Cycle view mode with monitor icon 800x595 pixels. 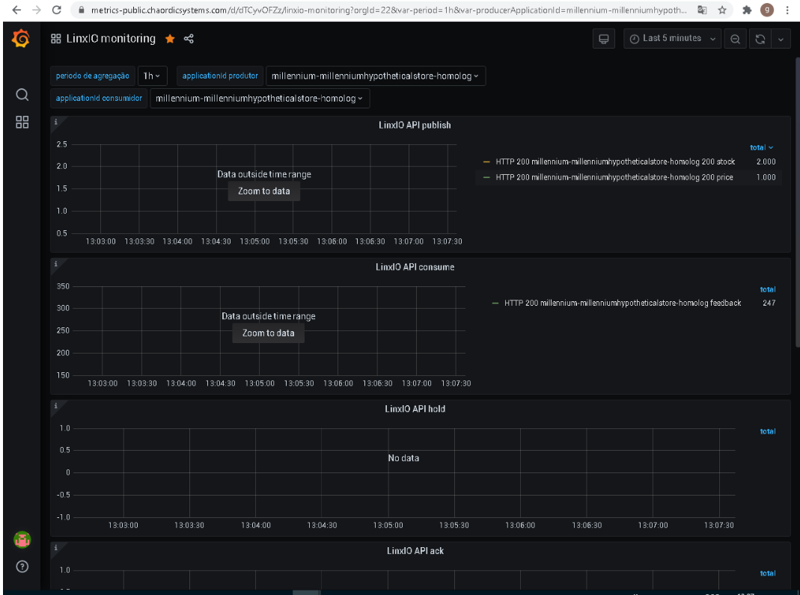[604, 39]
